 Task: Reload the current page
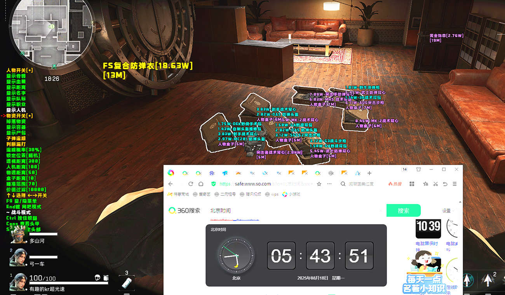coord(190,184)
